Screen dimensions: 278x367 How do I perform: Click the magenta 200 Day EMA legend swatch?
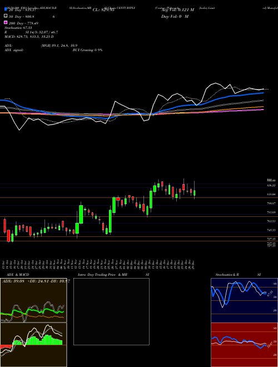coord(6,23)
